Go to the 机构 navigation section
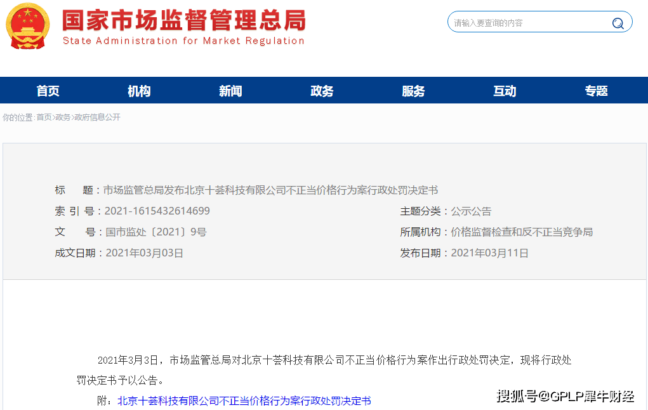Viewport: 648px width, 410px height. (x=139, y=91)
